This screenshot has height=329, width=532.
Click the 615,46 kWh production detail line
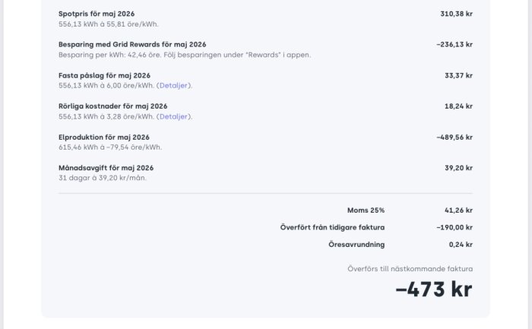coord(110,147)
